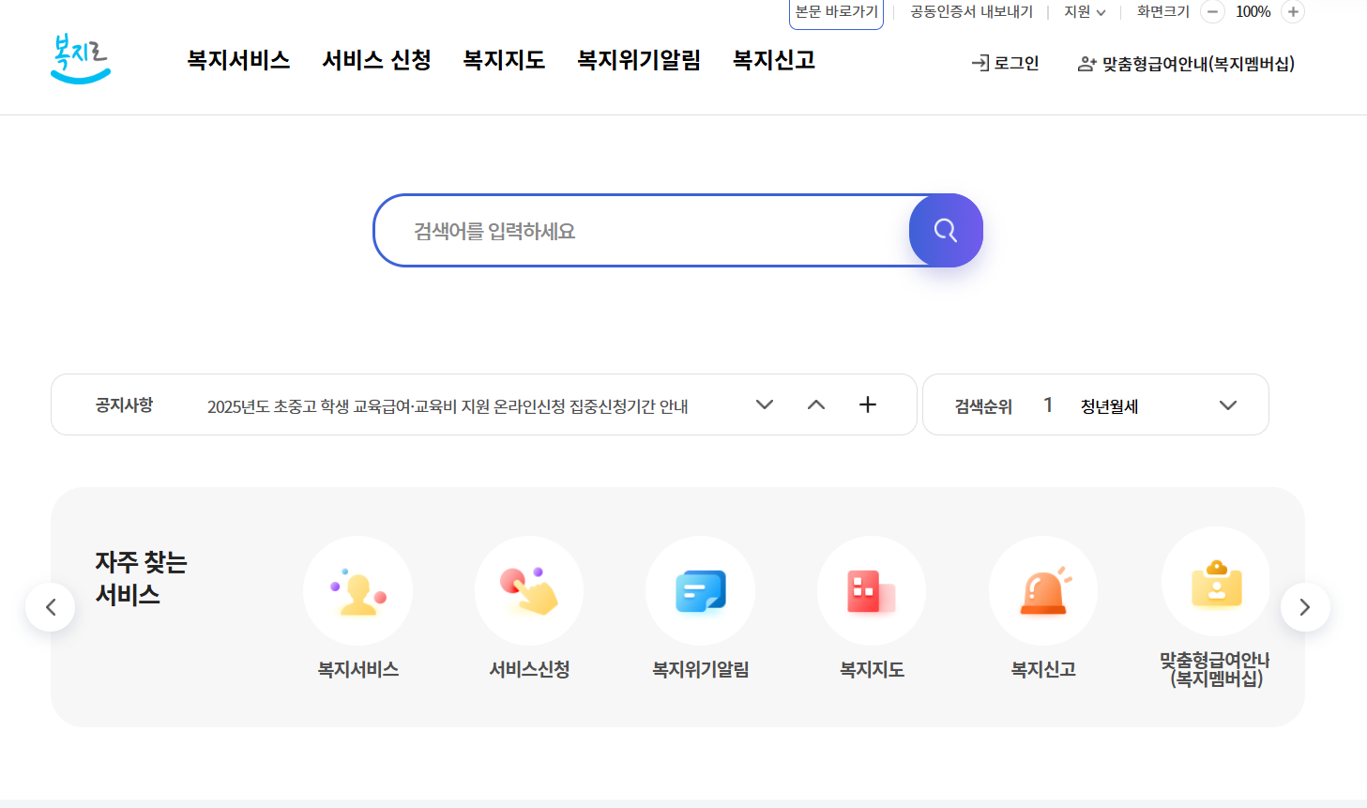Open the full notice list with the plus
The image size is (1367, 808).
(867, 404)
